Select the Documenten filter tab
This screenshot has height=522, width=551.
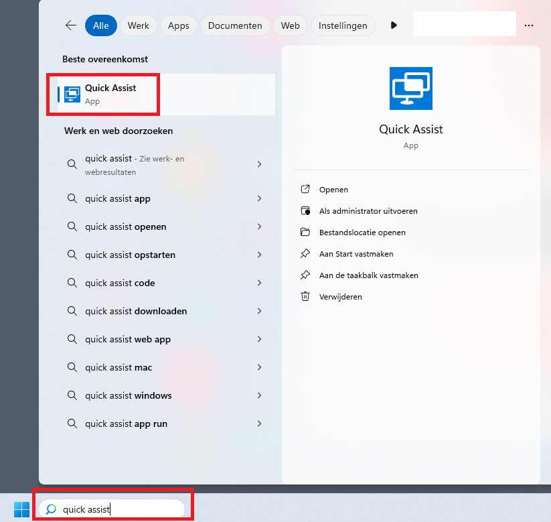[x=234, y=25]
